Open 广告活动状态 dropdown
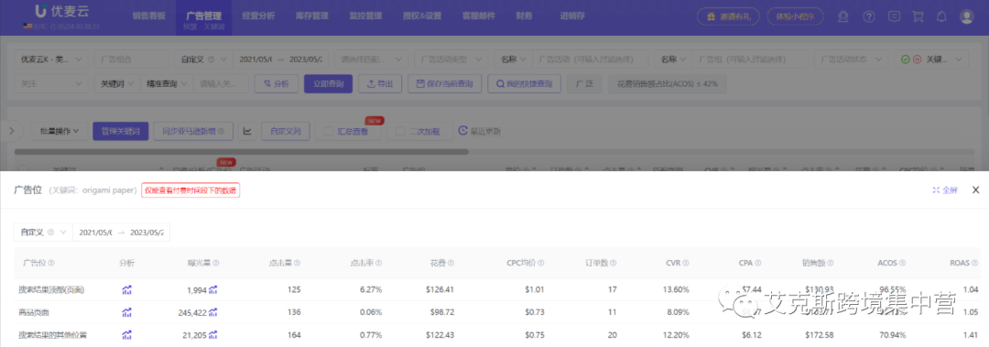 [851, 60]
